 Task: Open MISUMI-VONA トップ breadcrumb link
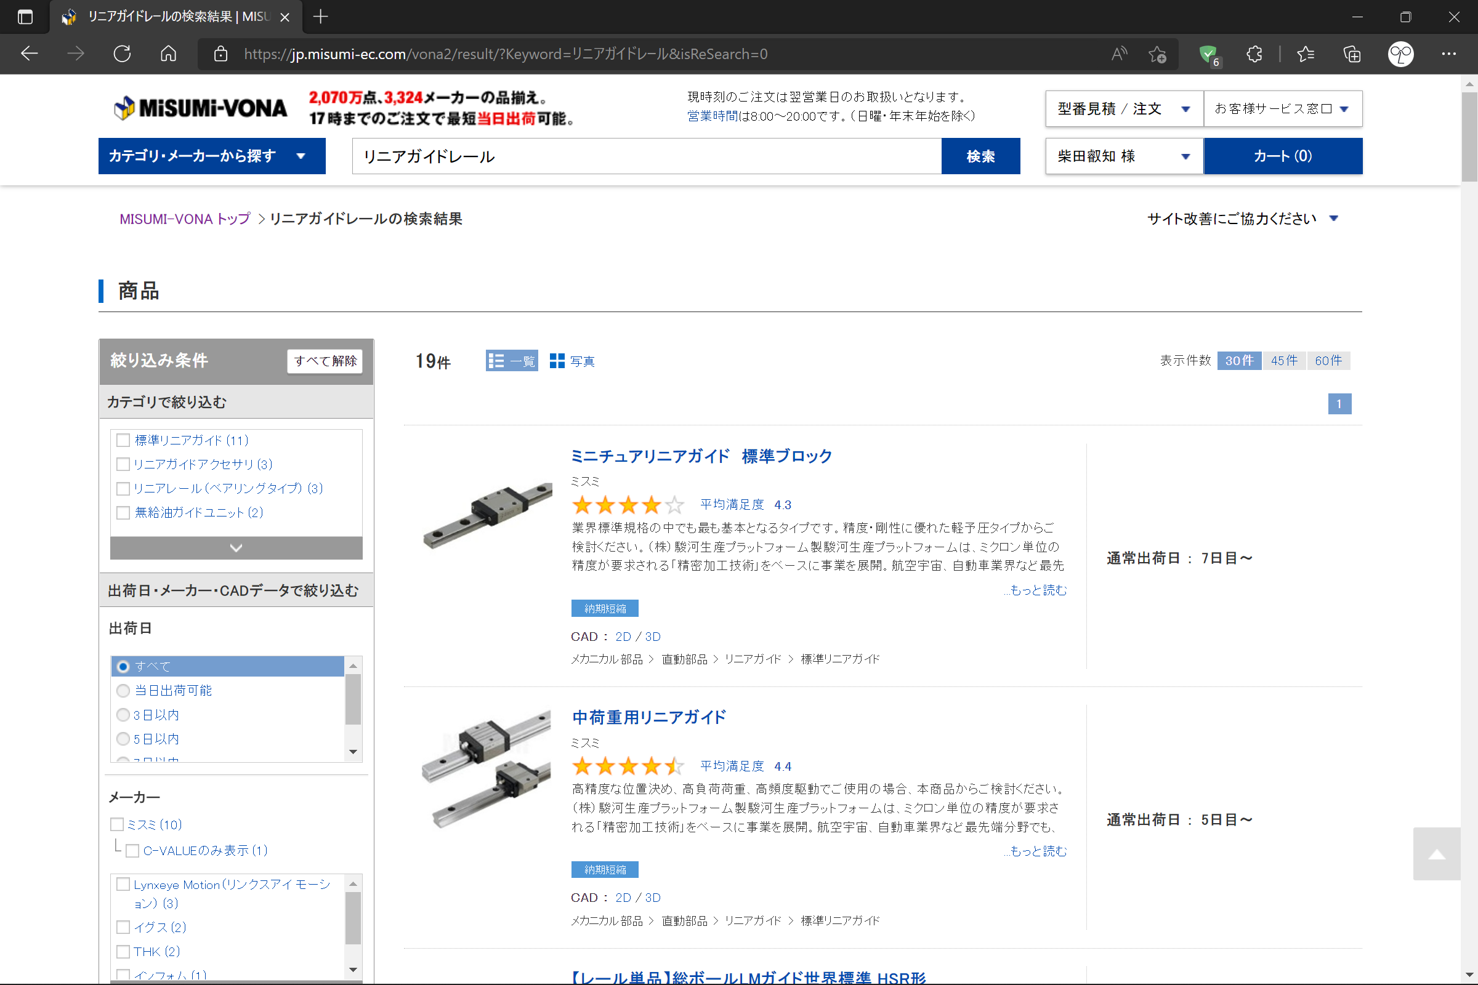point(185,219)
